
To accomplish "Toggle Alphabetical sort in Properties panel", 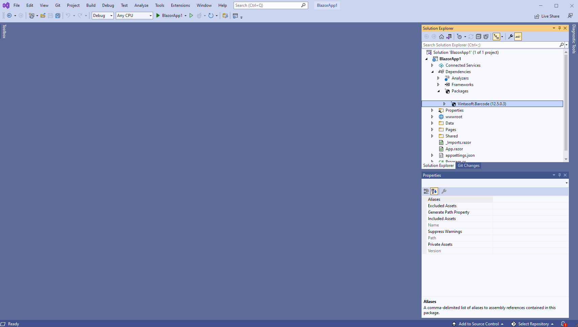I will (434, 191).
